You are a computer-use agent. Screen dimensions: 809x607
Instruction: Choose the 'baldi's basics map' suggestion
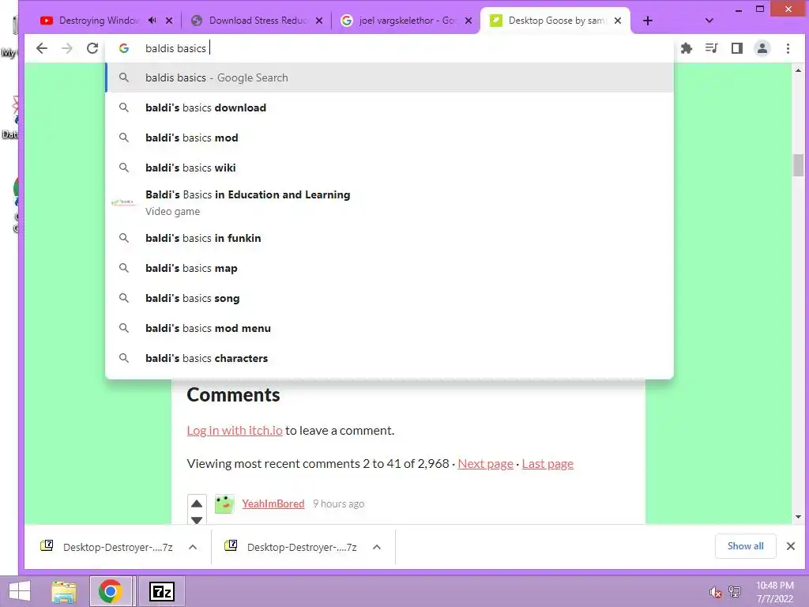click(389, 268)
